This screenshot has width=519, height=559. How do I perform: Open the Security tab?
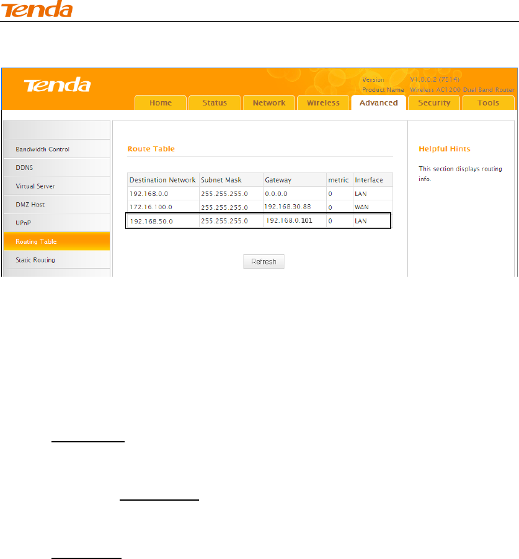(x=434, y=102)
